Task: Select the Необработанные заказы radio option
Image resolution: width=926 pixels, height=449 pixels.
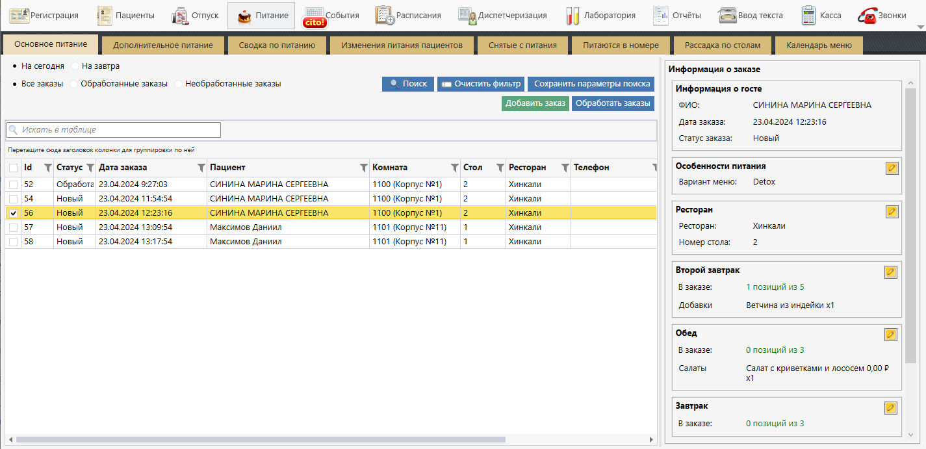Action: [x=179, y=84]
